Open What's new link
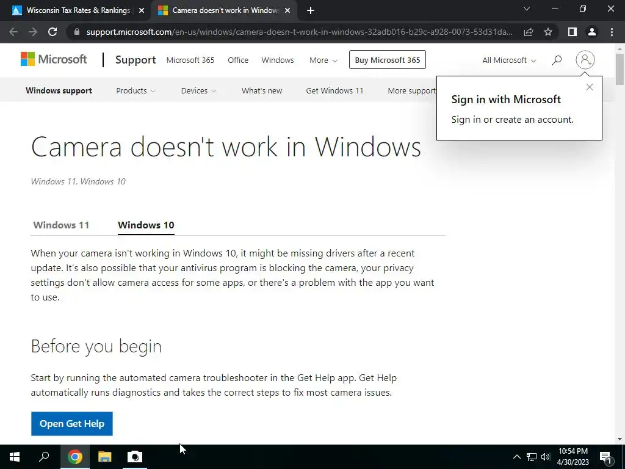The height and width of the screenshot is (469, 625). click(x=262, y=90)
